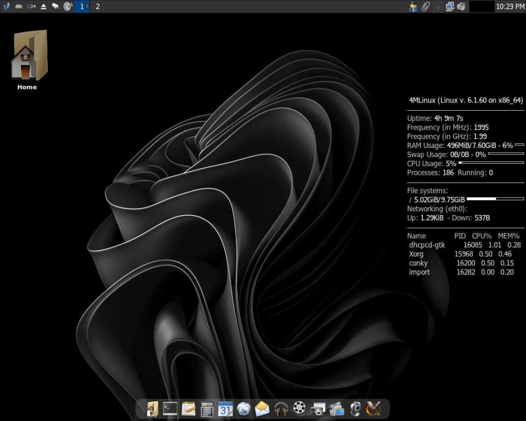Click the network monitor icon in the tray
526x421 pixels.
click(x=450, y=6)
